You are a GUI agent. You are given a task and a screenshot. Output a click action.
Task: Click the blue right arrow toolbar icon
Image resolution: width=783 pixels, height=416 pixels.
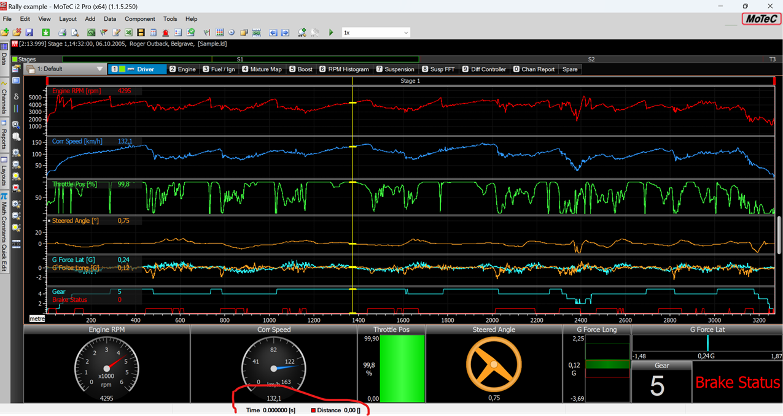coord(285,33)
